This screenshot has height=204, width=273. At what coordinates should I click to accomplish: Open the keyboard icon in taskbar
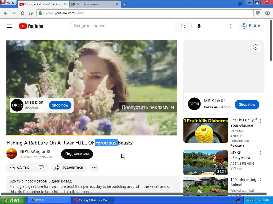point(238,200)
